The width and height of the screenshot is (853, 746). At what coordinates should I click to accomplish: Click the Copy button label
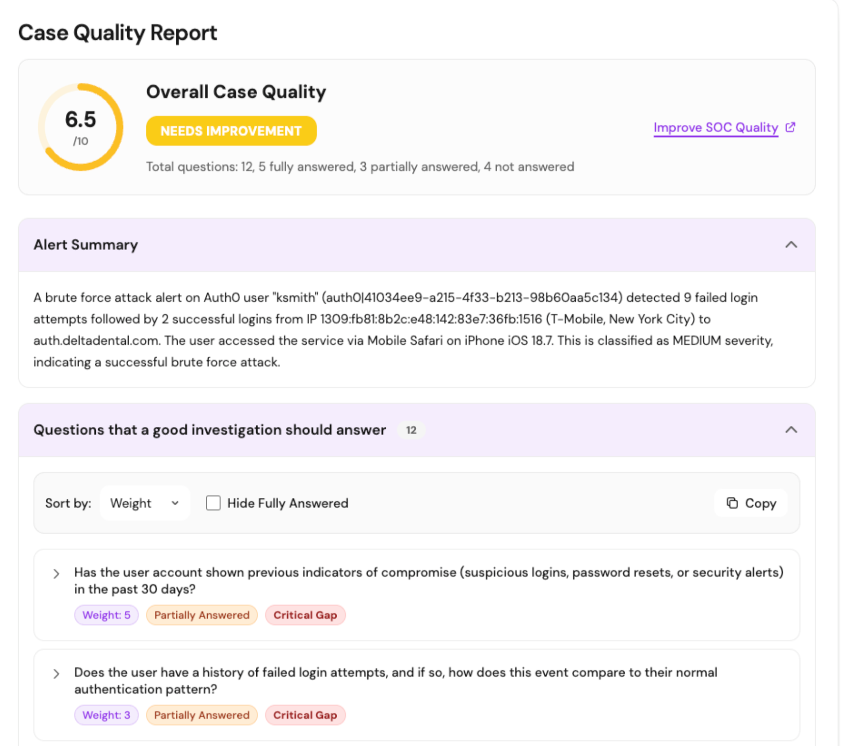(x=760, y=503)
